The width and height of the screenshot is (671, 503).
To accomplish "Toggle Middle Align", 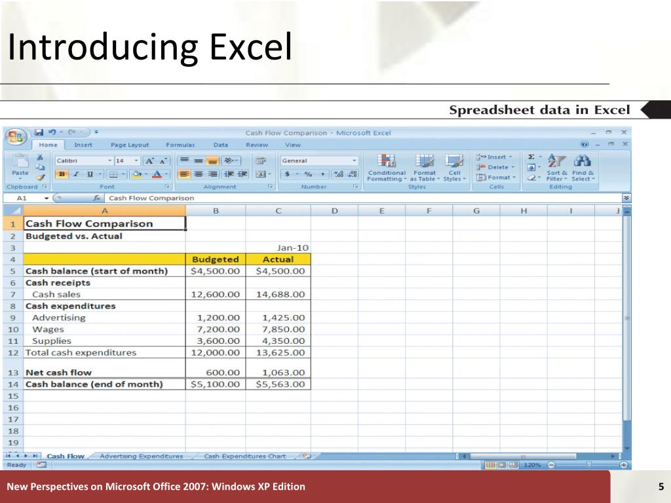I will [198, 161].
